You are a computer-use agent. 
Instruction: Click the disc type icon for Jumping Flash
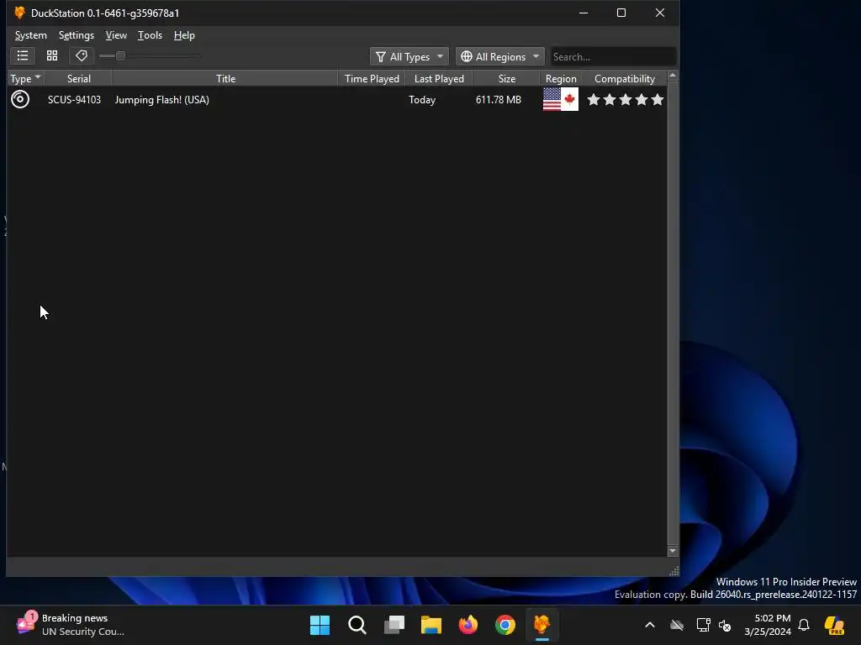pyautogui.click(x=20, y=99)
